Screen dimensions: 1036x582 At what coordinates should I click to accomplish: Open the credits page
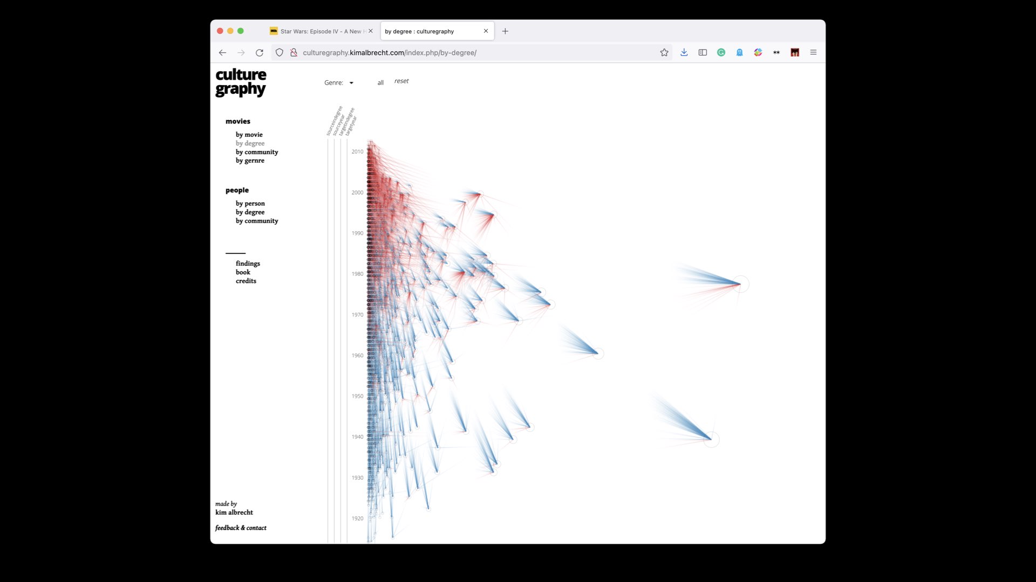click(x=246, y=281)
